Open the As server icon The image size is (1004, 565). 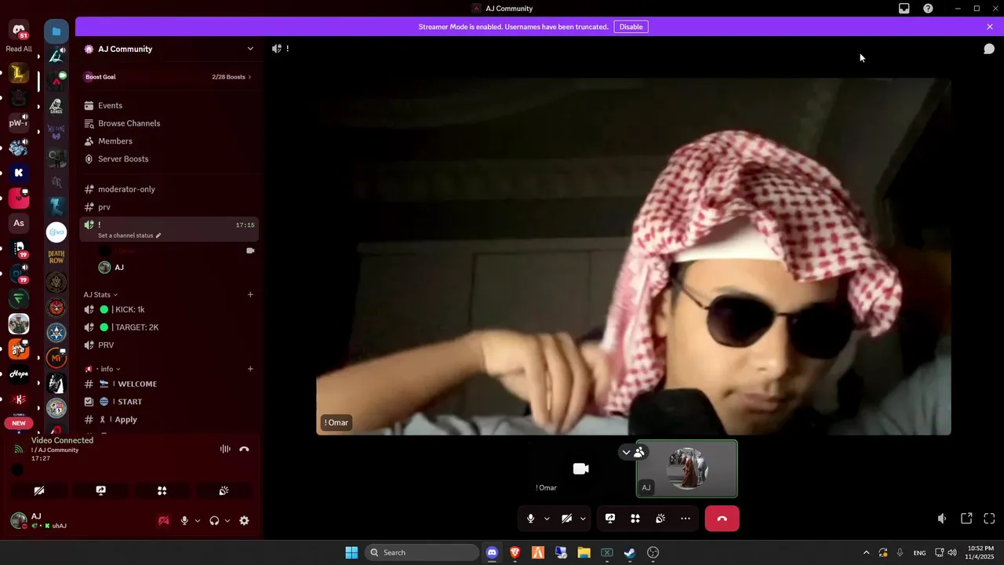pos(19,223)
